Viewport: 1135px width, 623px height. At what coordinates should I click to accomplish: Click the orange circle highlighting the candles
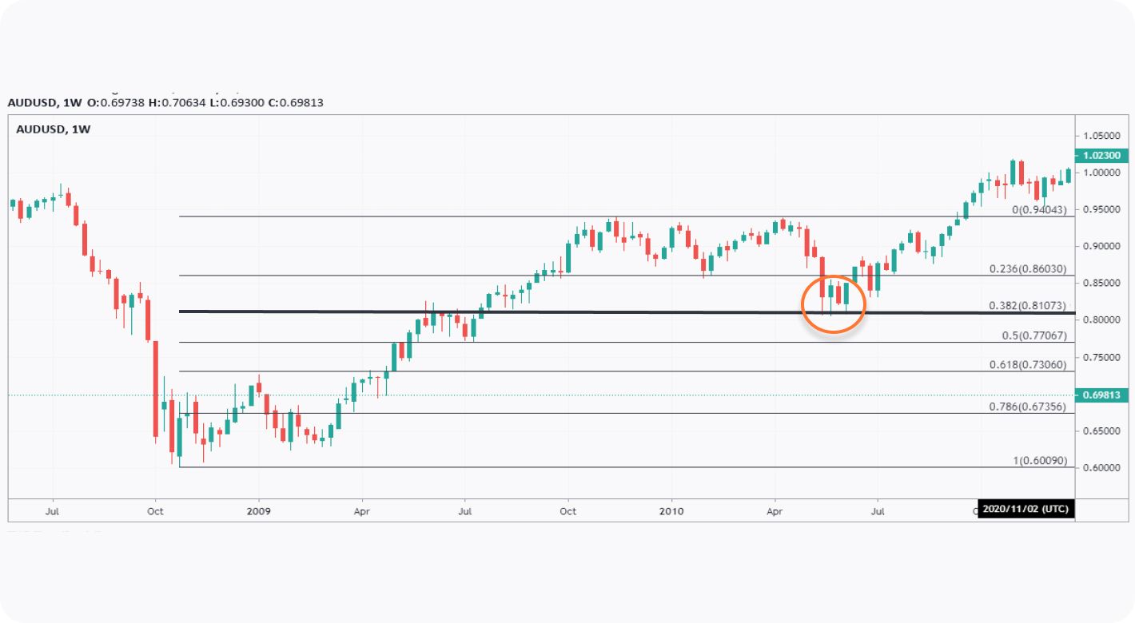pos(834,304)
